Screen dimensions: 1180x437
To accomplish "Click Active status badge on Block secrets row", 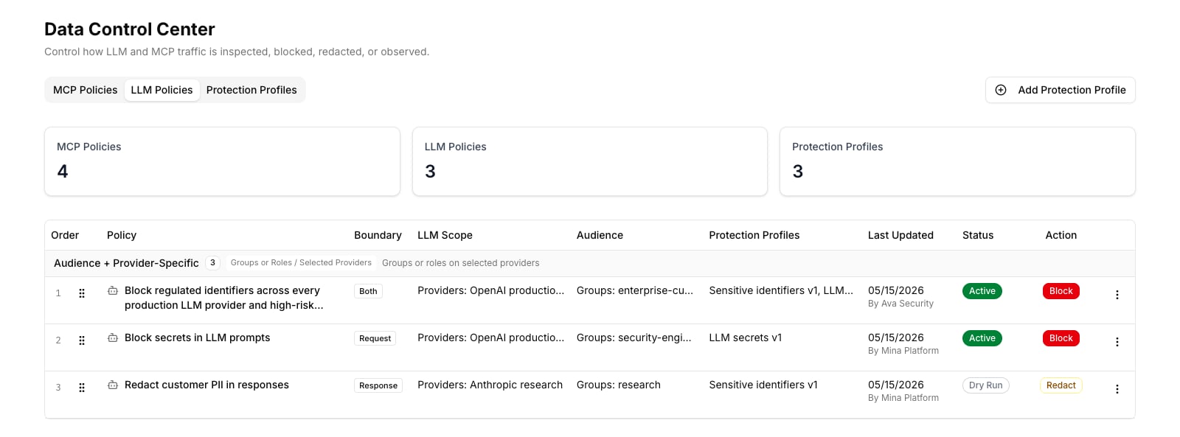I will point(982,338).
